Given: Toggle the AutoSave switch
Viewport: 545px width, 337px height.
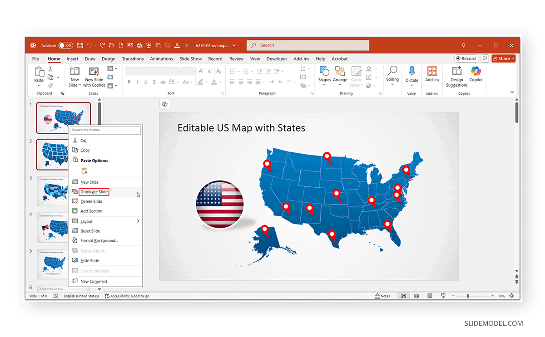Looking at the screenshot, I should click(65, 45).
